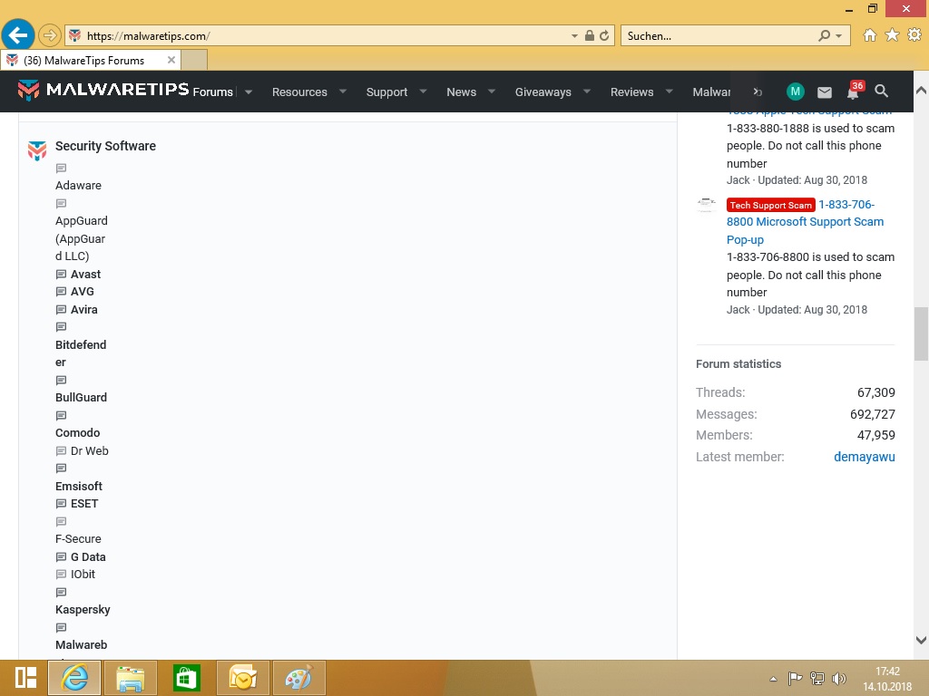Open favorites star icon
Screen dimensions: 929x696
pos(892,35)
